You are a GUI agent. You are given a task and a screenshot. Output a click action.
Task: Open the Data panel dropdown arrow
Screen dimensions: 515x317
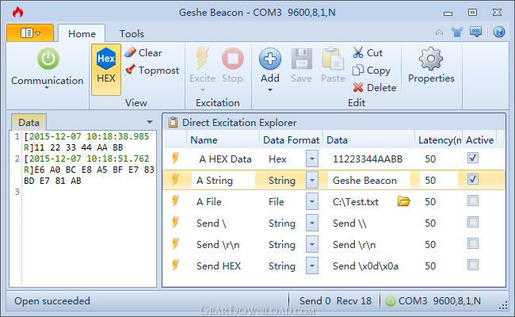(150, 122)
